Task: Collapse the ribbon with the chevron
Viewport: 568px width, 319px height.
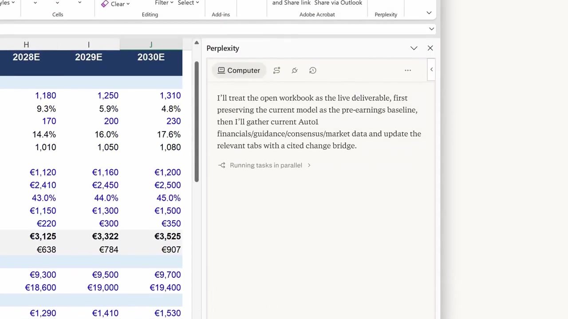Action: (429, 13)
